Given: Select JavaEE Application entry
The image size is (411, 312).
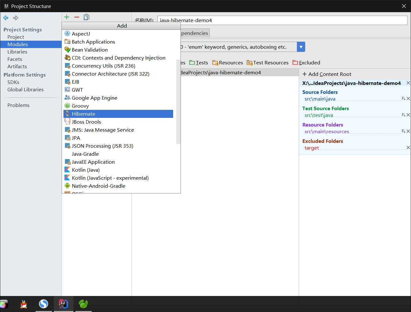Looking at the screenshot, I should point(118,162).
